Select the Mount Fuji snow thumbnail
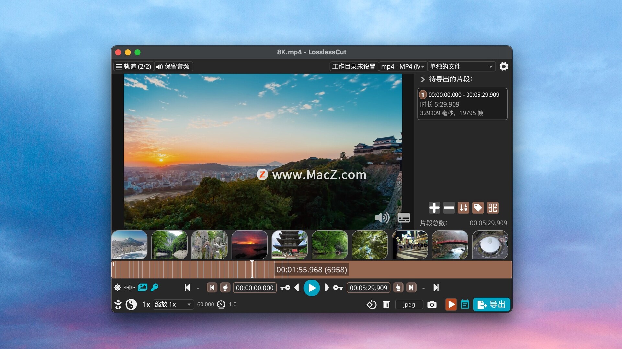Viewport: 622px width, 349px height. point(129,245)
